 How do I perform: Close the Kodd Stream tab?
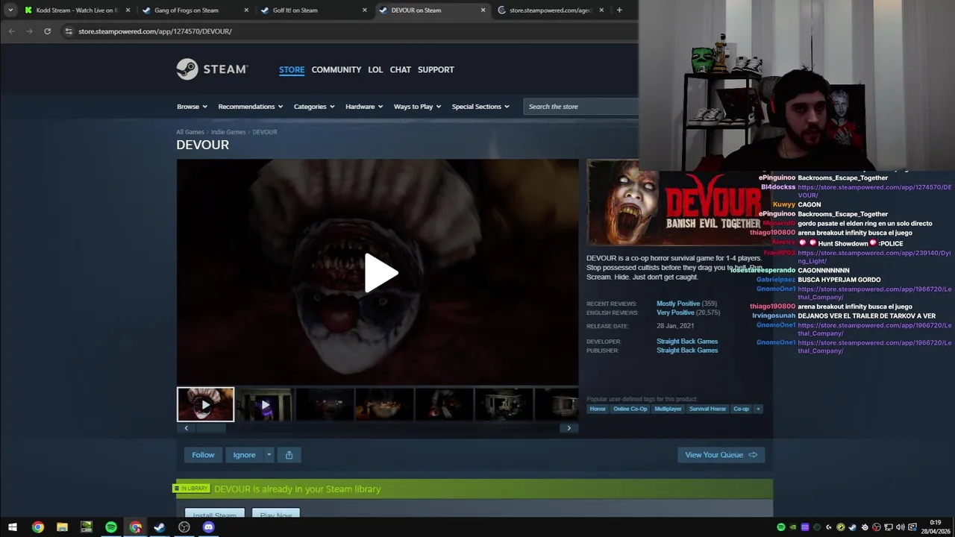click(128, 10)
